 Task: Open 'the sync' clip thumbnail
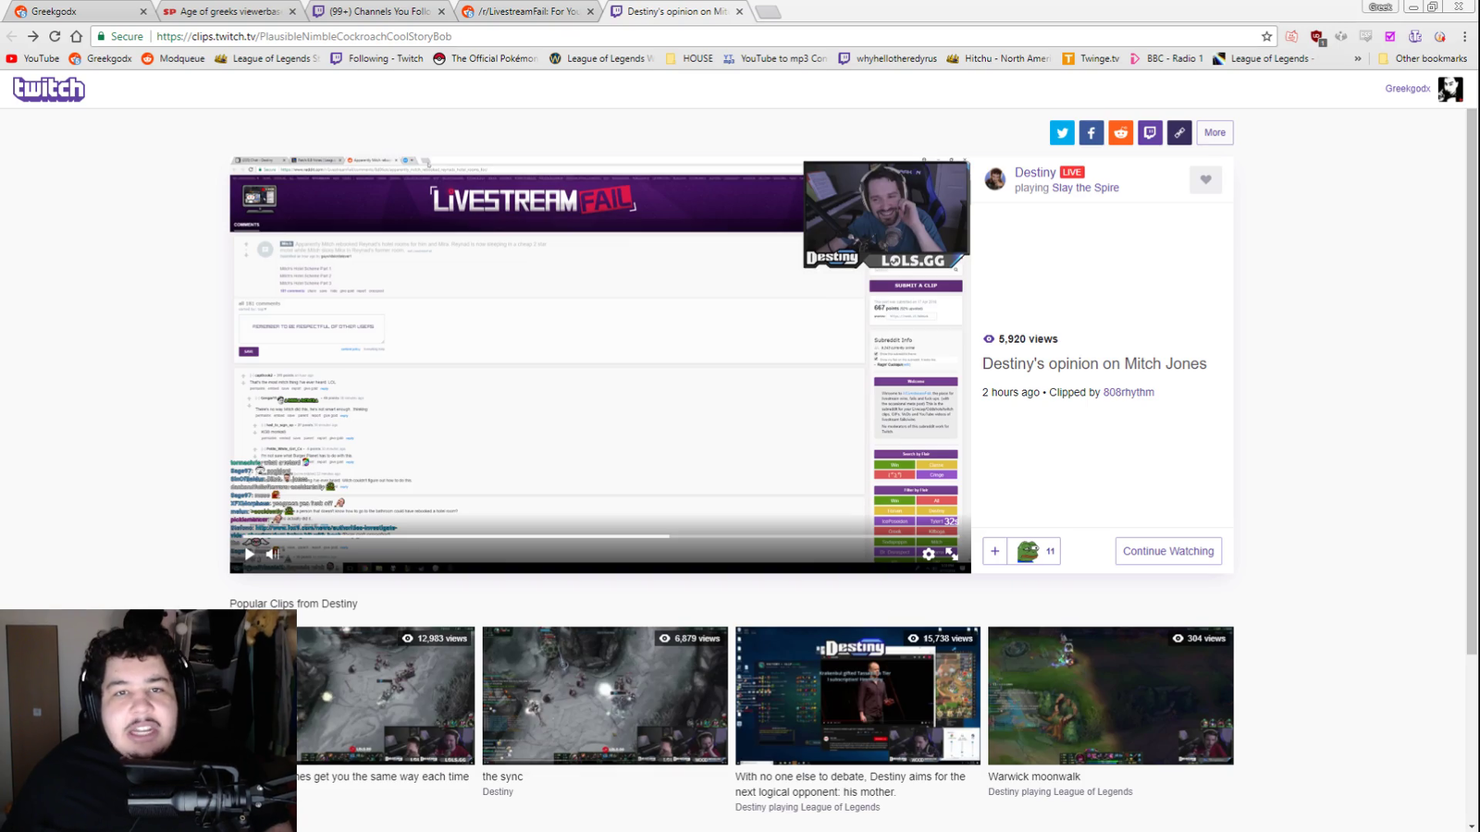click(x=605, y=696)
